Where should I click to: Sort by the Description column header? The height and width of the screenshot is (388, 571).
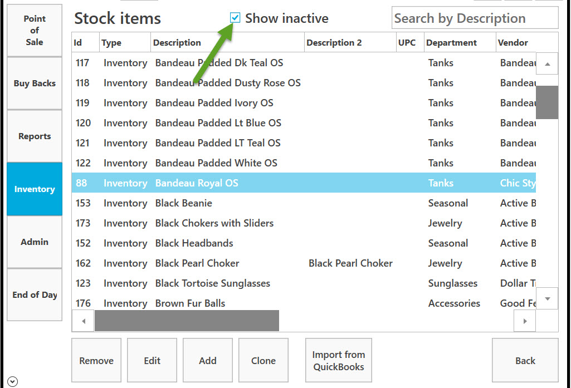point(228,42)
